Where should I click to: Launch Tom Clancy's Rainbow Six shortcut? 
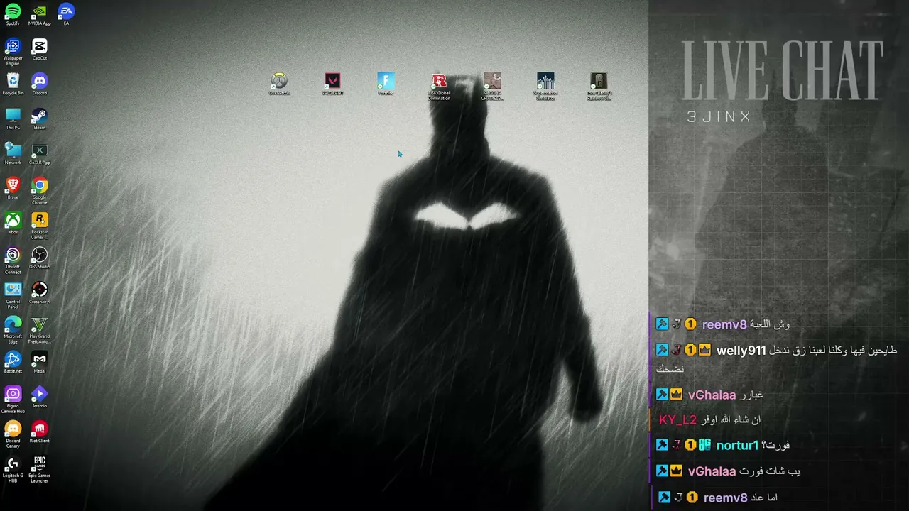tap(599, 87)
